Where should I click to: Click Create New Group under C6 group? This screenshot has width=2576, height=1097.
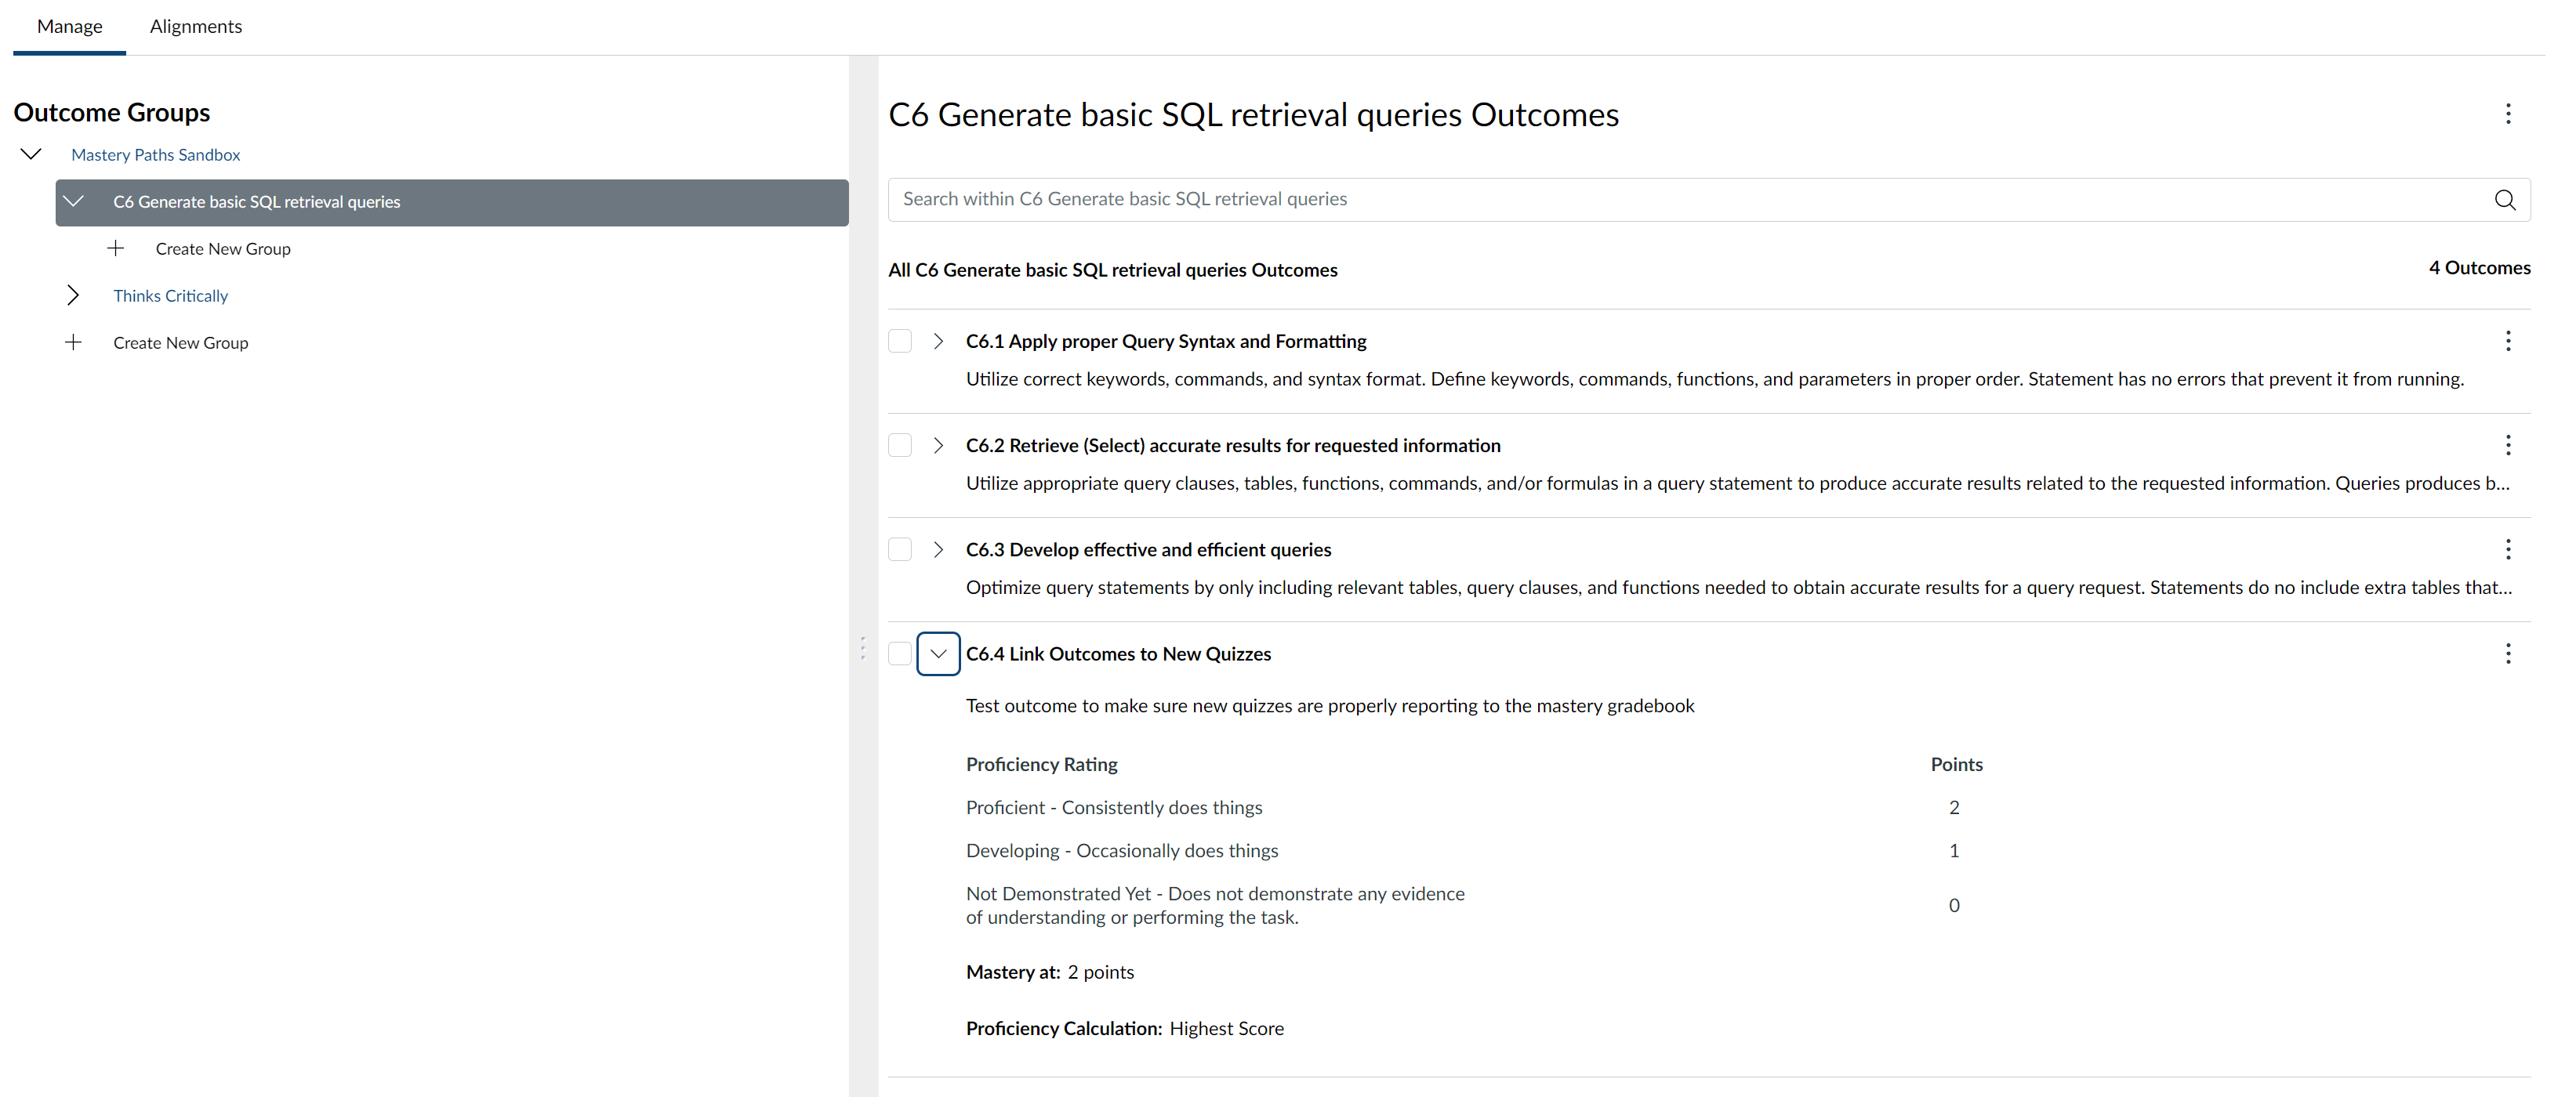(223, 248)
